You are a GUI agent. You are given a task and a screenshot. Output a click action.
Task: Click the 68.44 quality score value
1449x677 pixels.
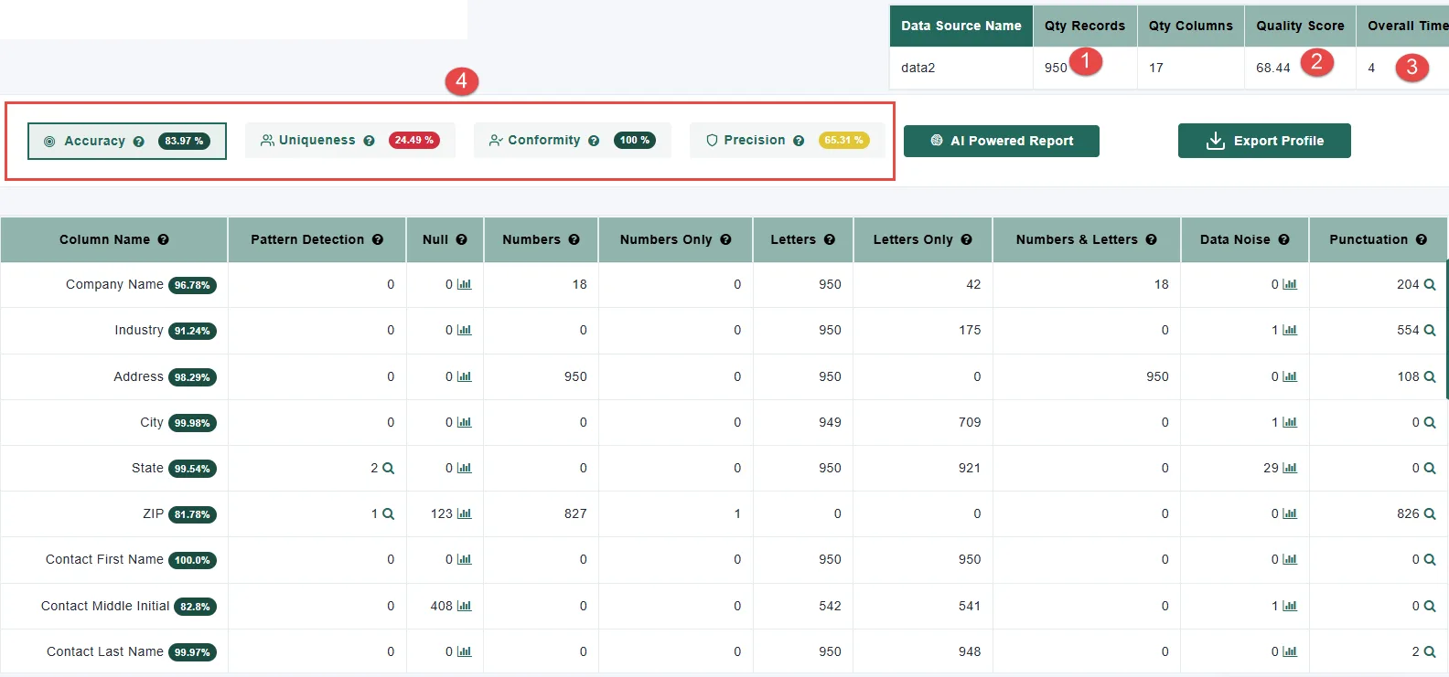[1273, 68]
